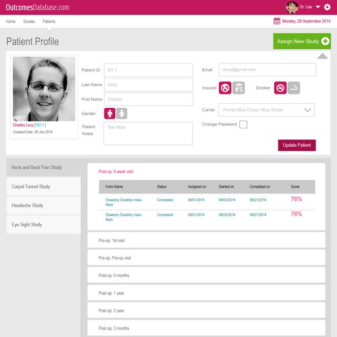Open the Studies menu
337x337 pixels.
tap(29, 22)
